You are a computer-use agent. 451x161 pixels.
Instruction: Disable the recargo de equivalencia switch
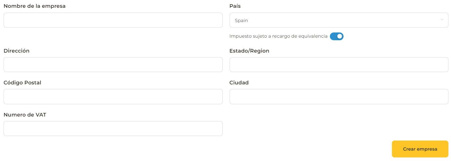pos(336,36)
